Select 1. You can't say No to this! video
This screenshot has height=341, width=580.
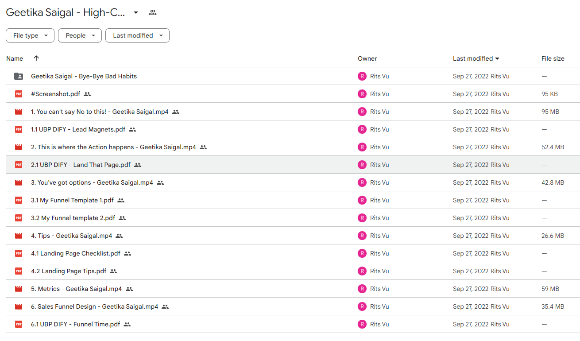click(x=100, y=112)
